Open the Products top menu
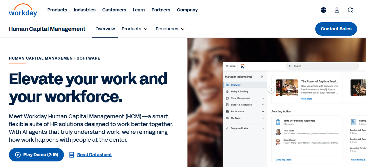Viewport: 366px width, 167px height. click(57, 10)
